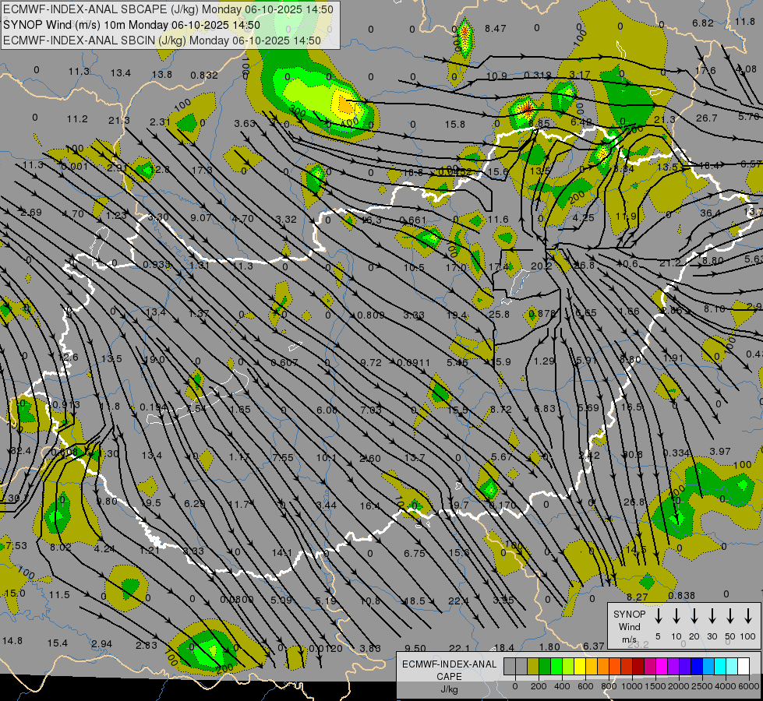The image size is (763, 701).
Task: Click the map value 2.69
Action: pyautogui.click(x=31, y=213)
